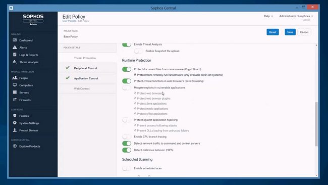328x185 pixels.
Task: Select the Threat Protection tab
Action: tap(87, 58)
